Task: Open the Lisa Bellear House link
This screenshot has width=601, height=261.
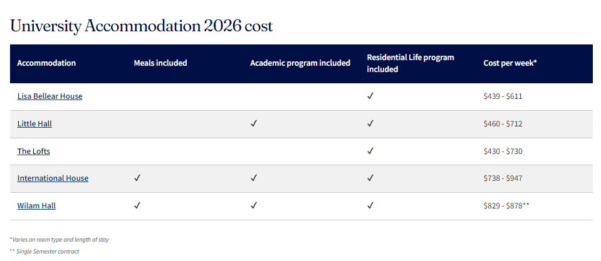Action: coord(50,96)
